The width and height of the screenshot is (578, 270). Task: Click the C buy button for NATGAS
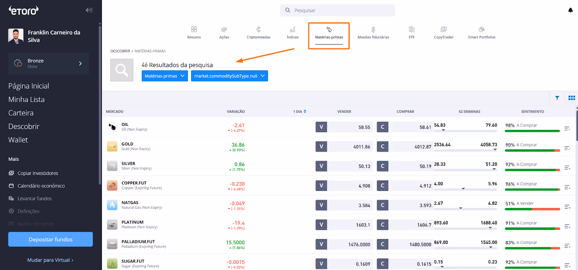pos(383,205)
